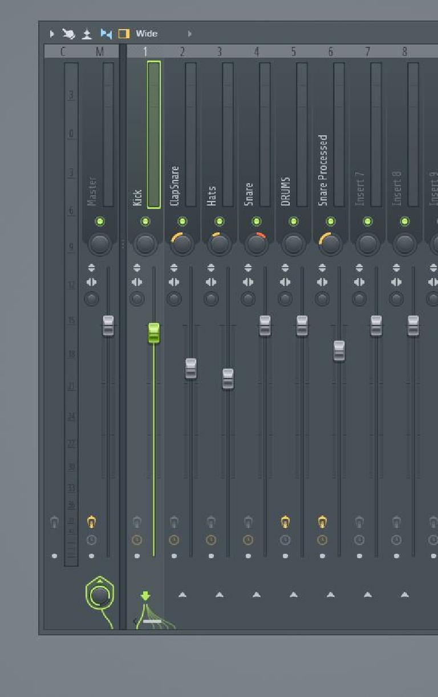Click the Insert 8 latency clock icon
Screen dimensions: 438x697
pyautogui.click(x=396, y=540)
